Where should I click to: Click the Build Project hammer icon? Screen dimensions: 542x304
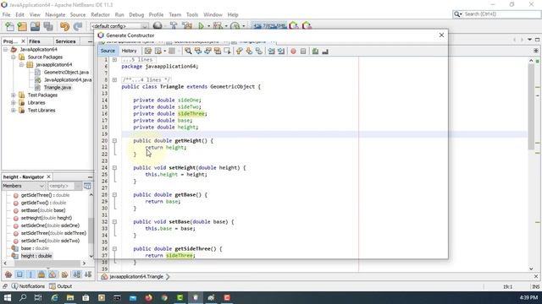point(174,26)
